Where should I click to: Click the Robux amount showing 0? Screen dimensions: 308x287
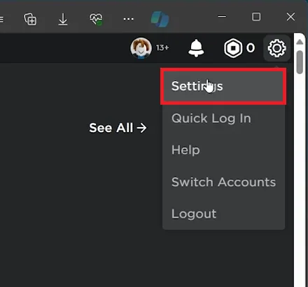click(x=251, y=48)
